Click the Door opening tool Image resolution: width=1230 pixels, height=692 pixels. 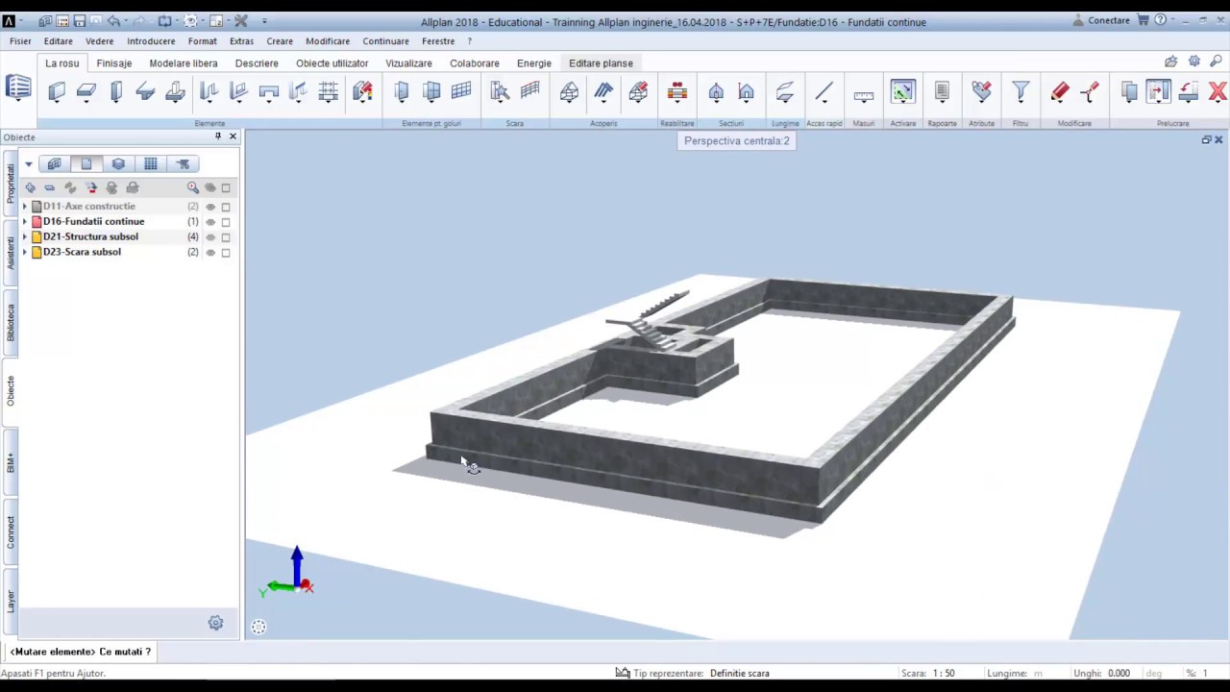(x=402, y=92)
